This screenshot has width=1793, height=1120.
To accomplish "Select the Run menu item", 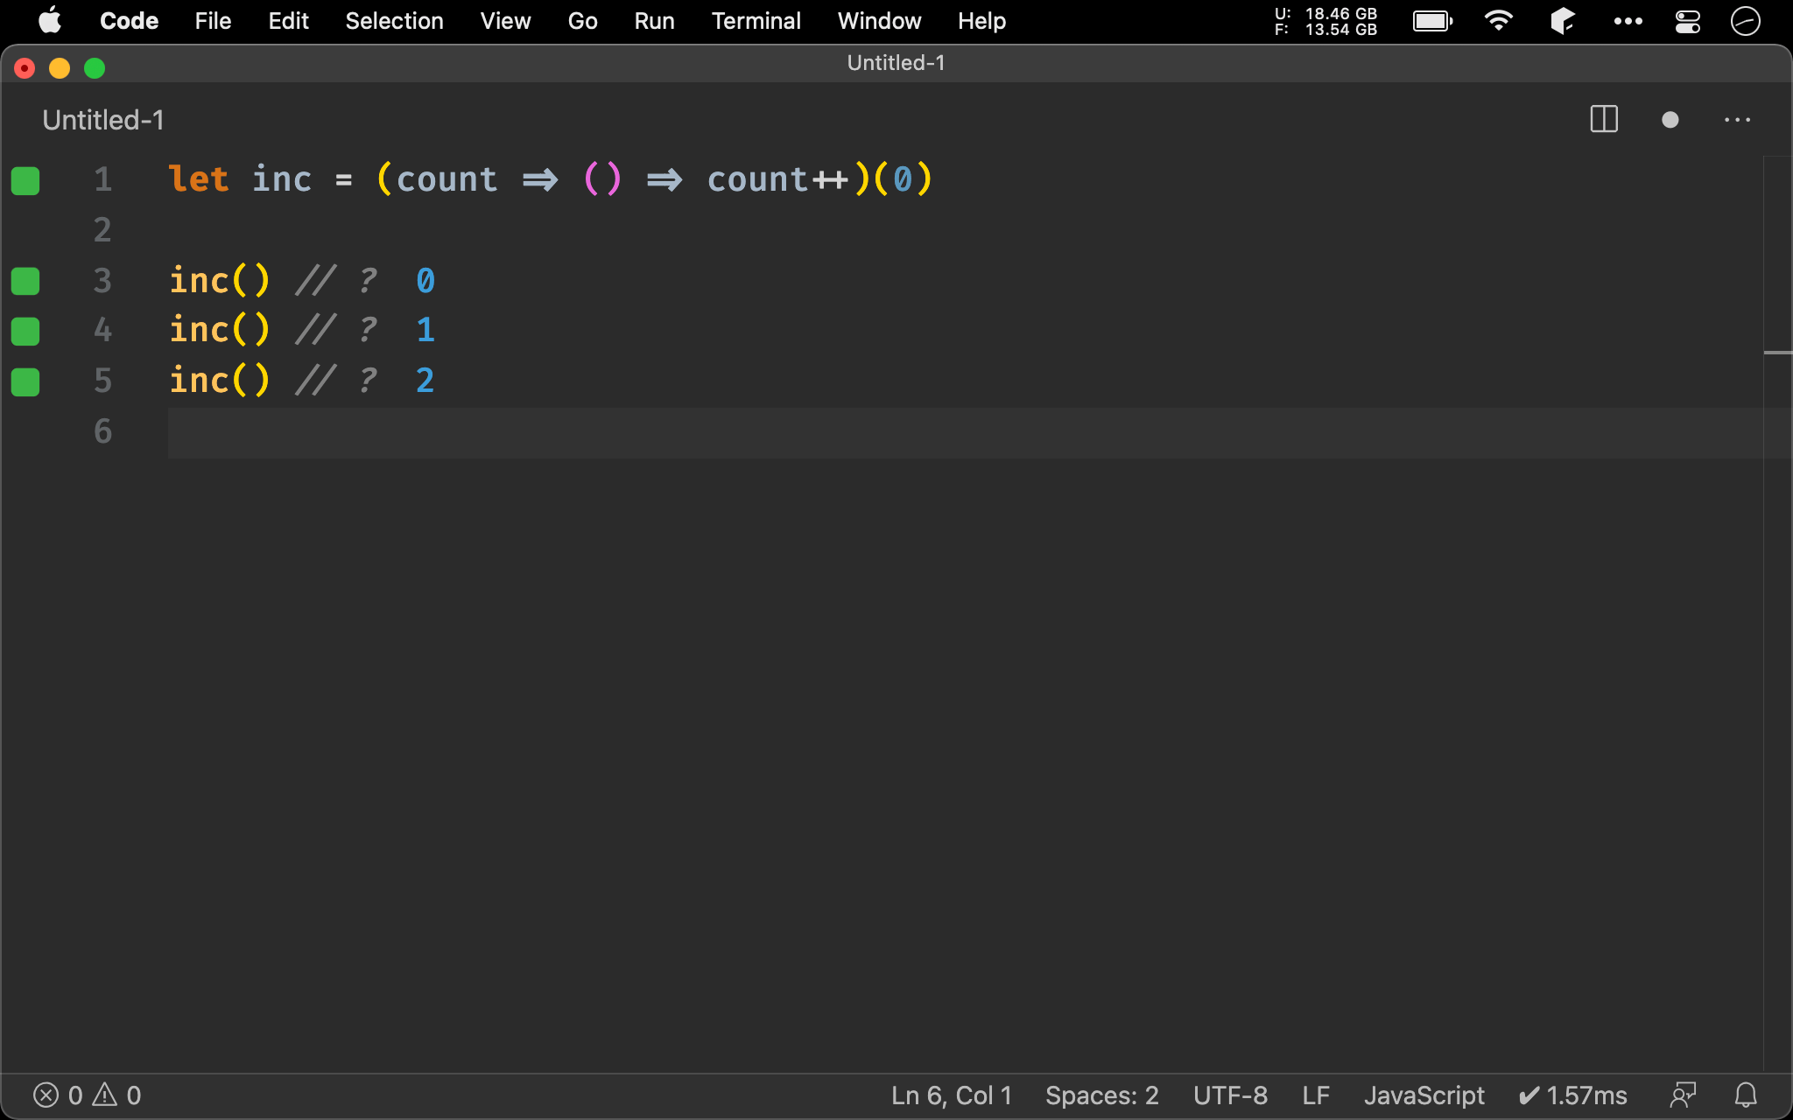I will tap(655, 19).
